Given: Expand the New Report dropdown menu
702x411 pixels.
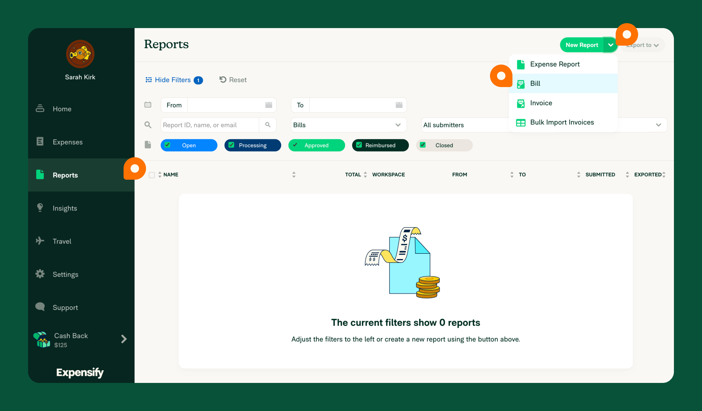Looking at the screenshot, I should (610, 45).
